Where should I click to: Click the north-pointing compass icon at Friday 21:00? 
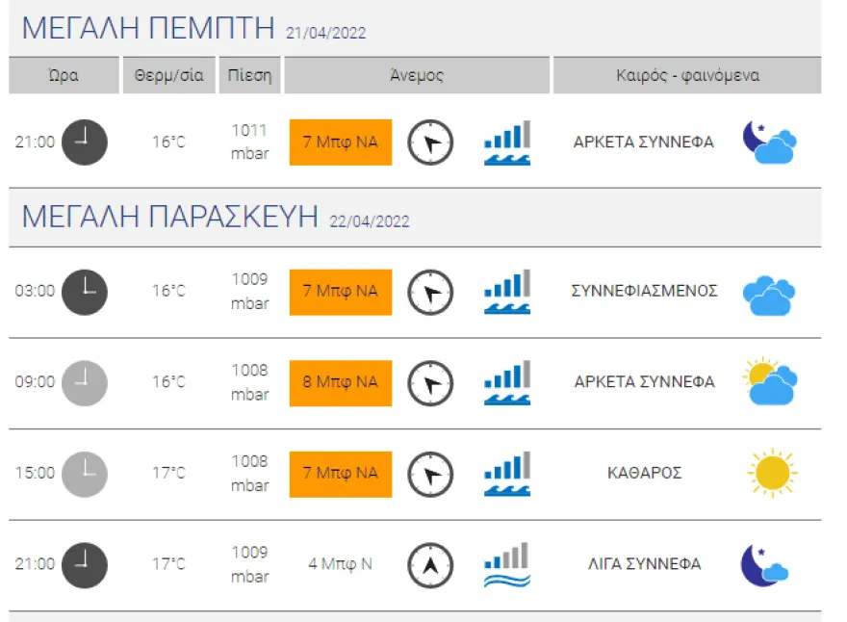pyautogui.click(x=430, y=565)
